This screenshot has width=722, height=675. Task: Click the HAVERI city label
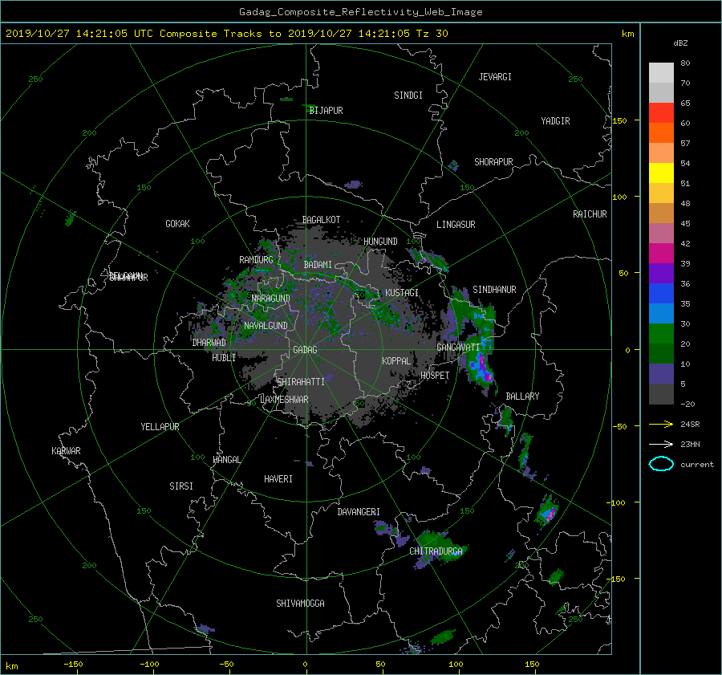[278, 479]
